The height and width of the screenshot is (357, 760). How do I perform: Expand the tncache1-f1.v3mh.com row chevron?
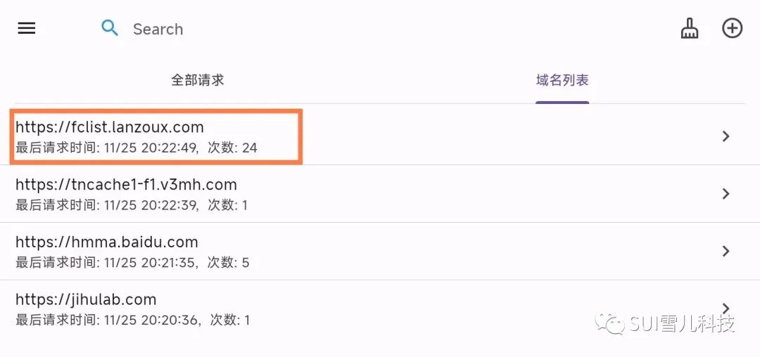tap(726, 194)
